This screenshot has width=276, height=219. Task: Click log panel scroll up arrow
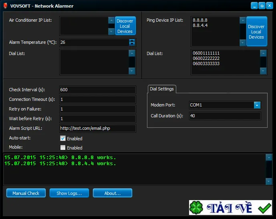tap(269, 158)
